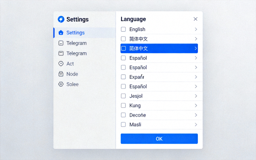This screenshot has width=256, height=160.
Task: Click the blue app logo beside Settings title
Action: click(x=61, y=19)
